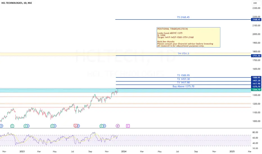Click the dividend D marker near late April 2023

pos(55,126)
